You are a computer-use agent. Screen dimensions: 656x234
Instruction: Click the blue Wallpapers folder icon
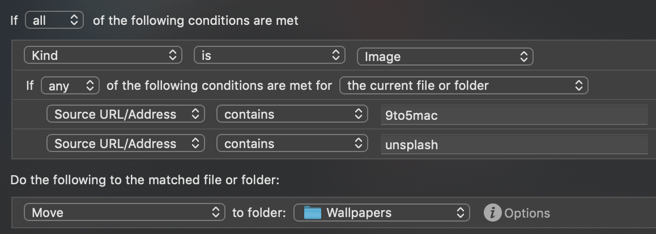(312, 213)
